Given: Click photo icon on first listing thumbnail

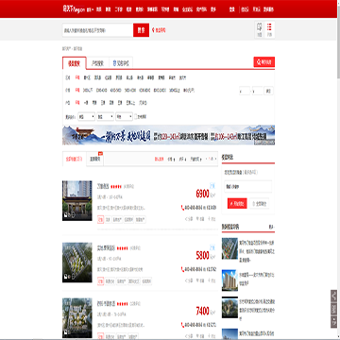Looking at the screenshot, I should (x=66, y=215).
